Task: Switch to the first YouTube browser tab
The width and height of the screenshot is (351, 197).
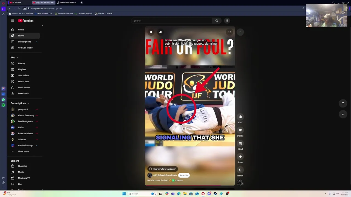Action: [19, 2]
